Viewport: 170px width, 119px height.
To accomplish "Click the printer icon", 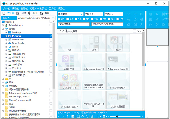I will (x=142, y=19).
